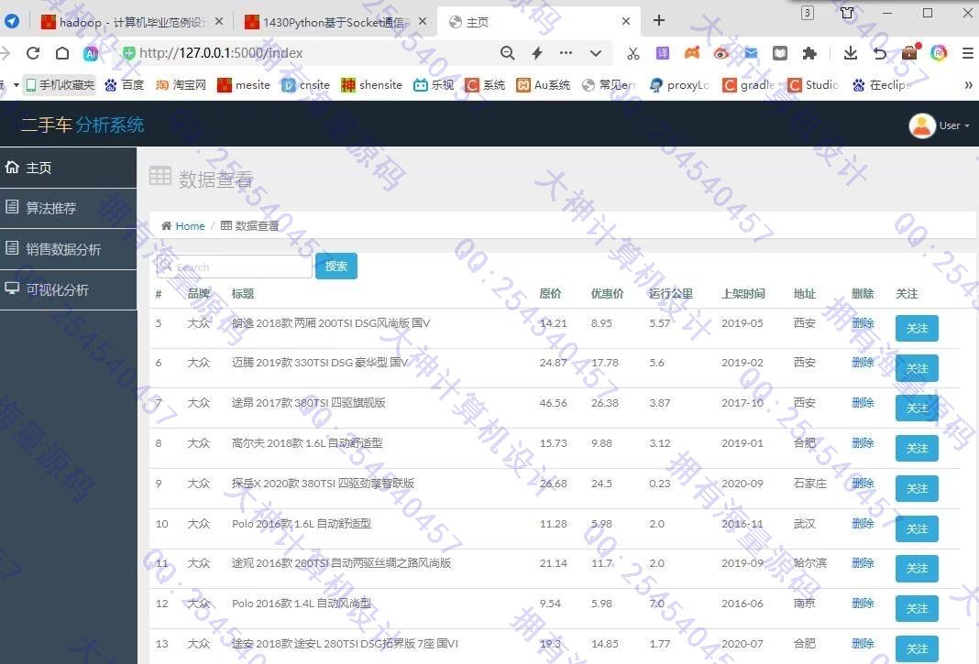
Task: Delete row 9 探岳X 2020款
Action: (863, 483)
